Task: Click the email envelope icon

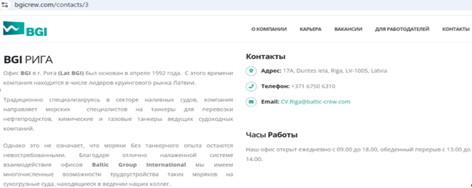Action: point(251,102)
